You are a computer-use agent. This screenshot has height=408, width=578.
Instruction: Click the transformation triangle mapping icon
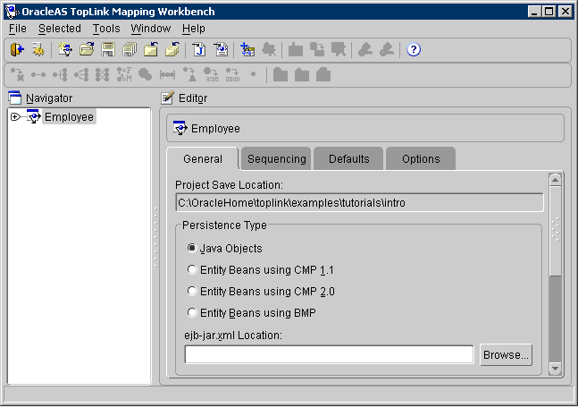[x=190, y=74]
